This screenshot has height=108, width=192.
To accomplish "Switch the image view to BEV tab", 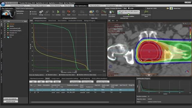I will coord(113,21).
